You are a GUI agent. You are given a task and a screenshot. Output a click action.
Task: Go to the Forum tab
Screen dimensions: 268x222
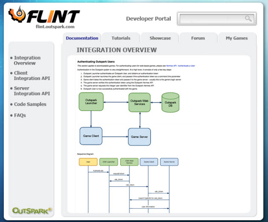click(x=198, y=38)
